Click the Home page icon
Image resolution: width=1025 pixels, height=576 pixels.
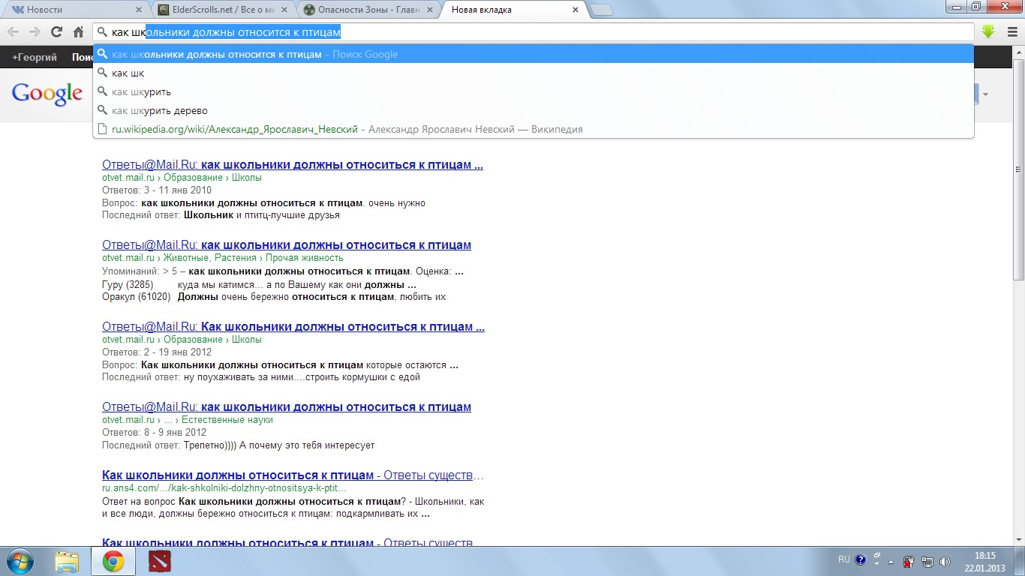pos(78,32)
